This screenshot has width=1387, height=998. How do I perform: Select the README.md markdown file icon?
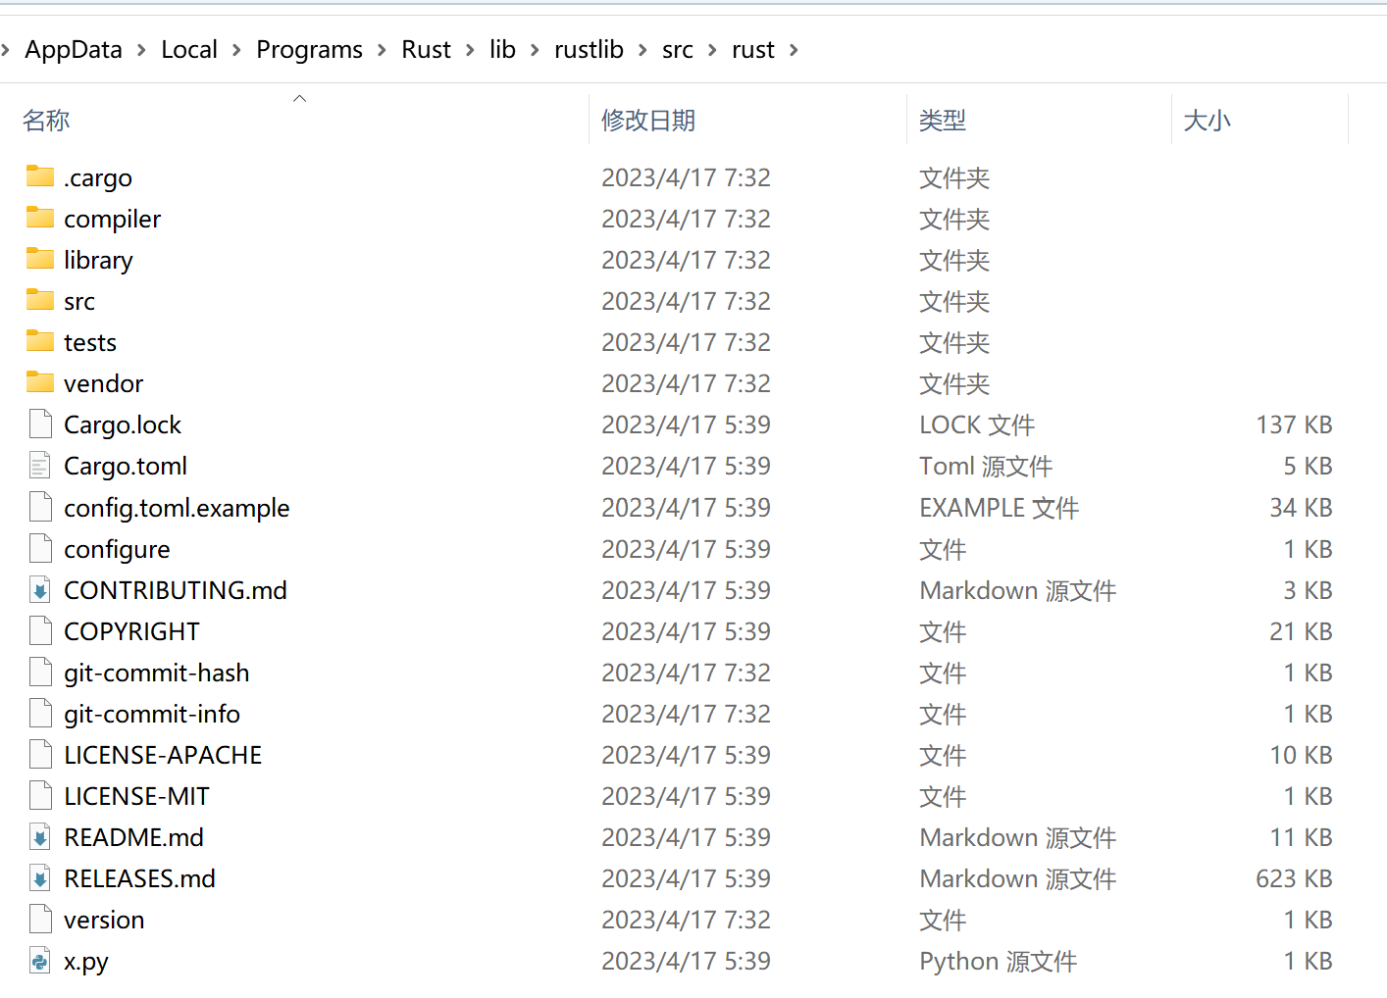pyautogui.click(x=40, y=837)
